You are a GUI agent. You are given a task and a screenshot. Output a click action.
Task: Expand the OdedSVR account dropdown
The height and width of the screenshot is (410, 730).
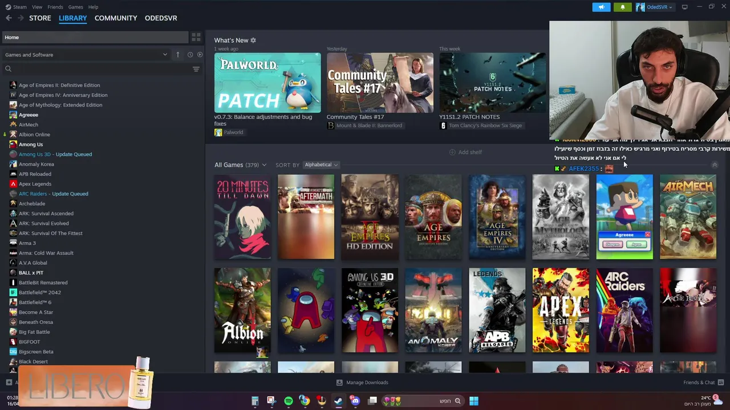655,7
